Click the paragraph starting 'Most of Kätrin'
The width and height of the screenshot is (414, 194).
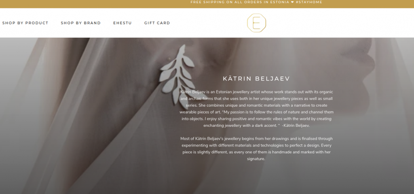tap(256, 149)
